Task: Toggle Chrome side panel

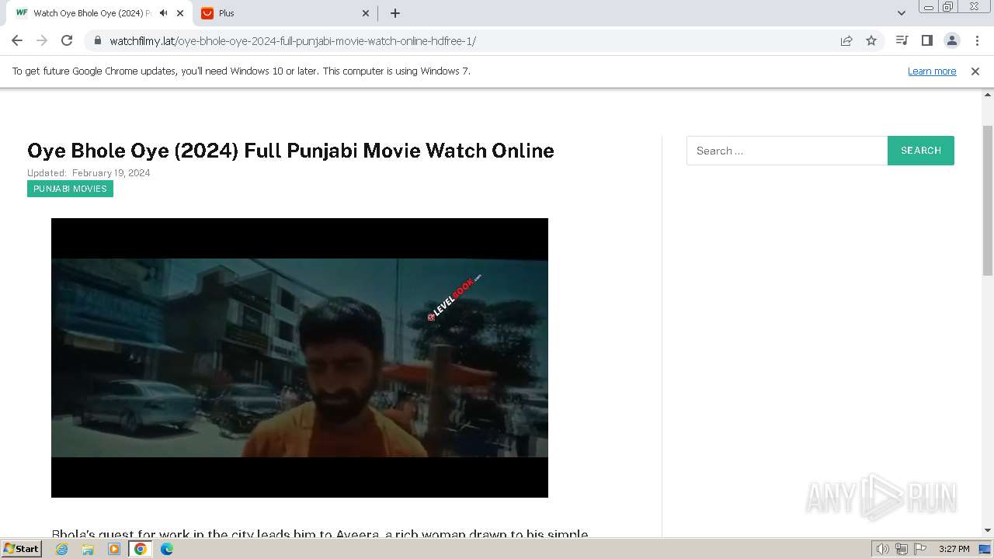Action: point(926,40)
